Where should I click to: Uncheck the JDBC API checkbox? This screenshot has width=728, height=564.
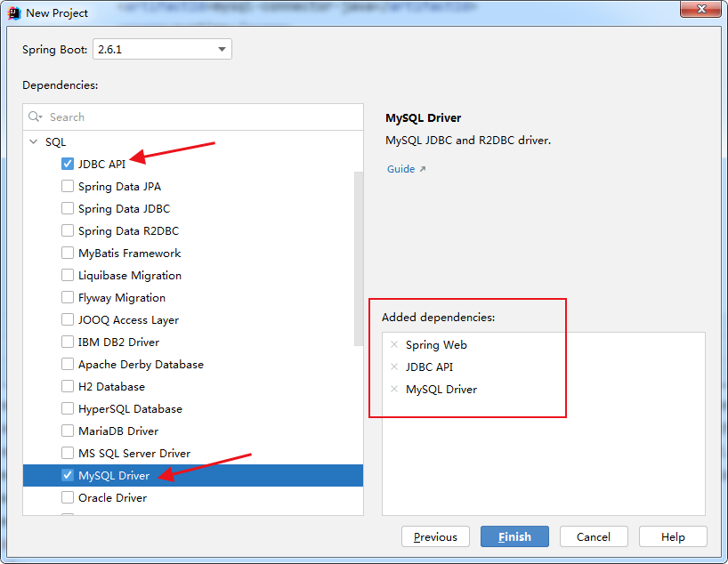[x=68, y=164]
